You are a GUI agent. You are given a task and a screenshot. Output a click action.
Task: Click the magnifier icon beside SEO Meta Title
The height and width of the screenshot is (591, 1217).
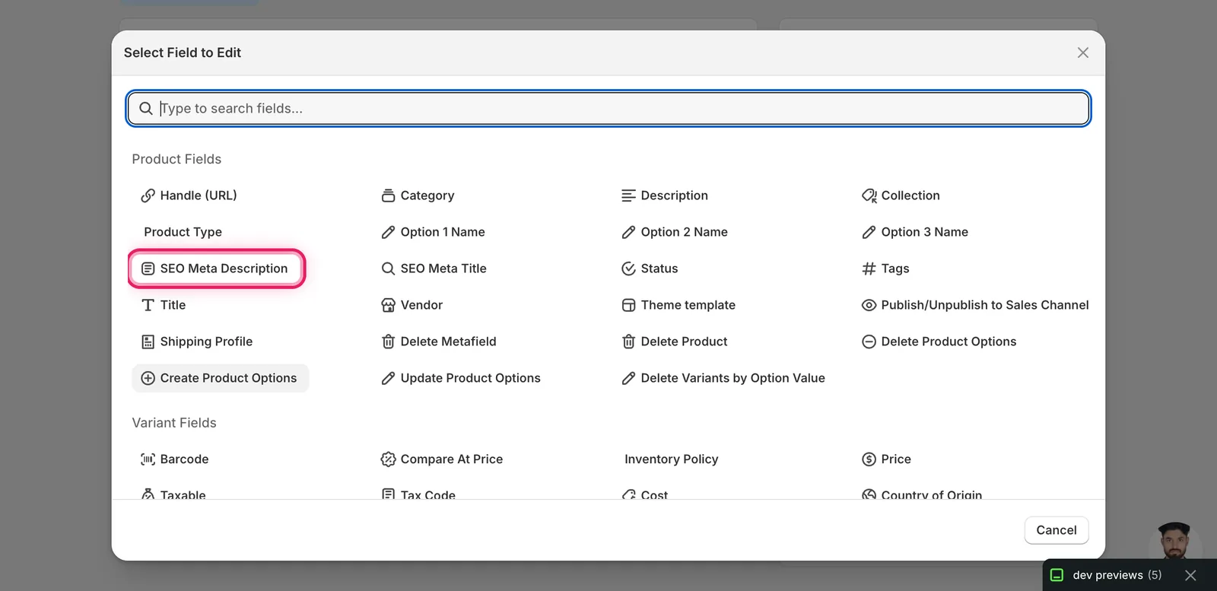[389, 268]
